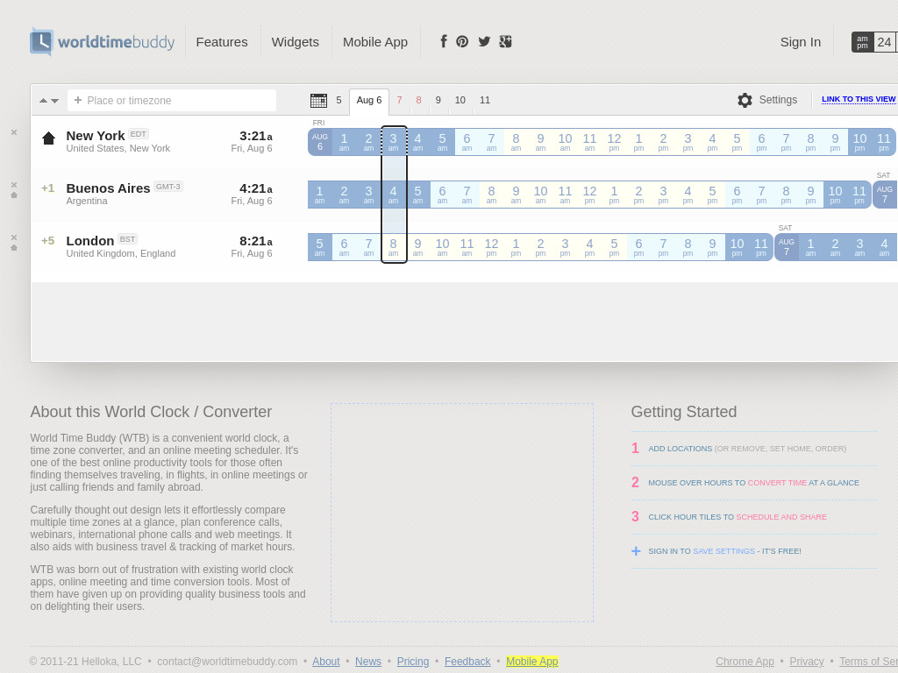The image size is (898, 673).
Task: Click the sort ascending up arrow
Action: point(44,101)
